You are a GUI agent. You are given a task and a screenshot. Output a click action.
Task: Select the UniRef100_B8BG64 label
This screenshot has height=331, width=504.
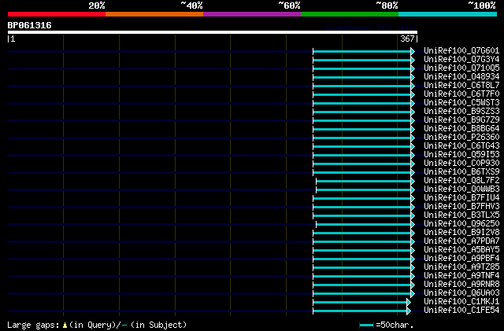[461, 128]
